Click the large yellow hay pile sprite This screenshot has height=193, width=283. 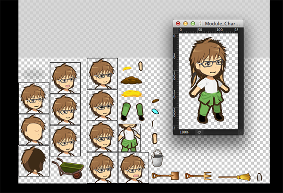pyautogui.click(x=131, y=93)
